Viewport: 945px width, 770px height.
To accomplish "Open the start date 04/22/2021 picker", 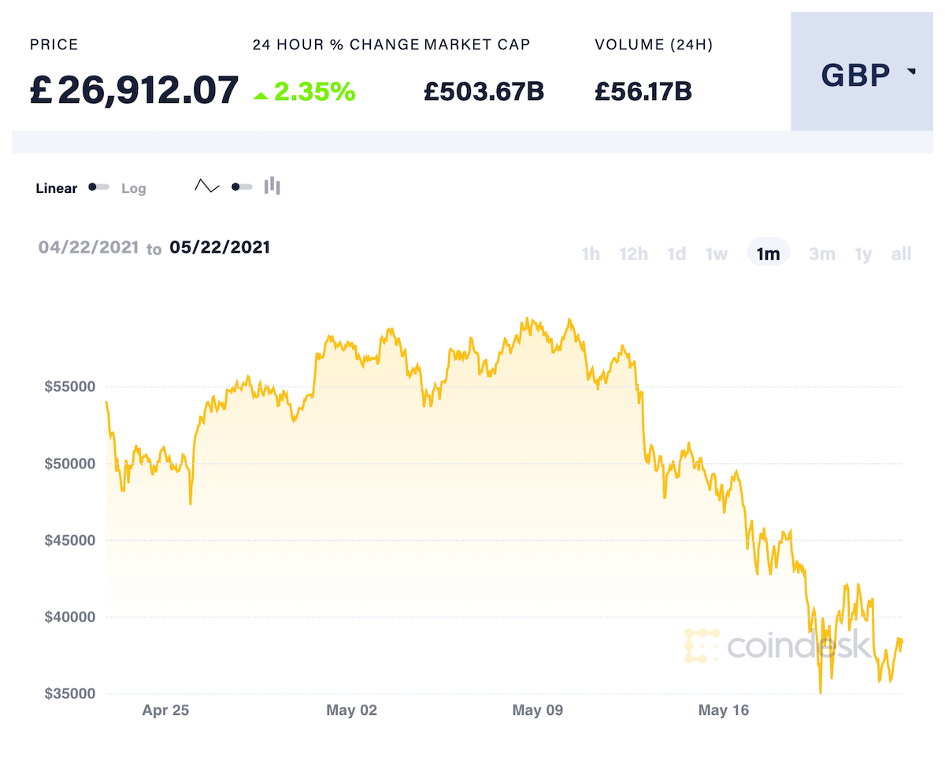I will (x=88, y=246).
